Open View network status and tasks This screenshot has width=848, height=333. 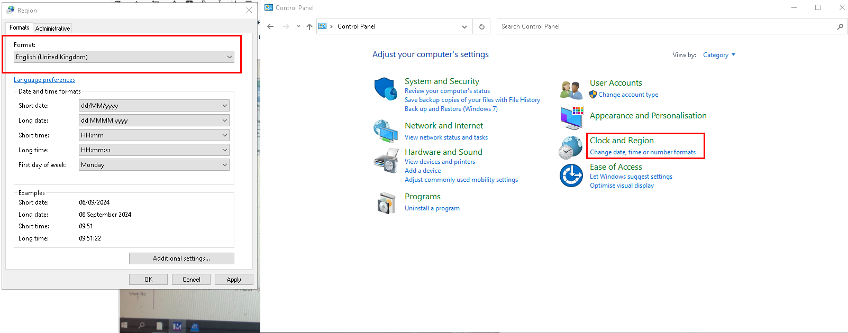[446, 137]
